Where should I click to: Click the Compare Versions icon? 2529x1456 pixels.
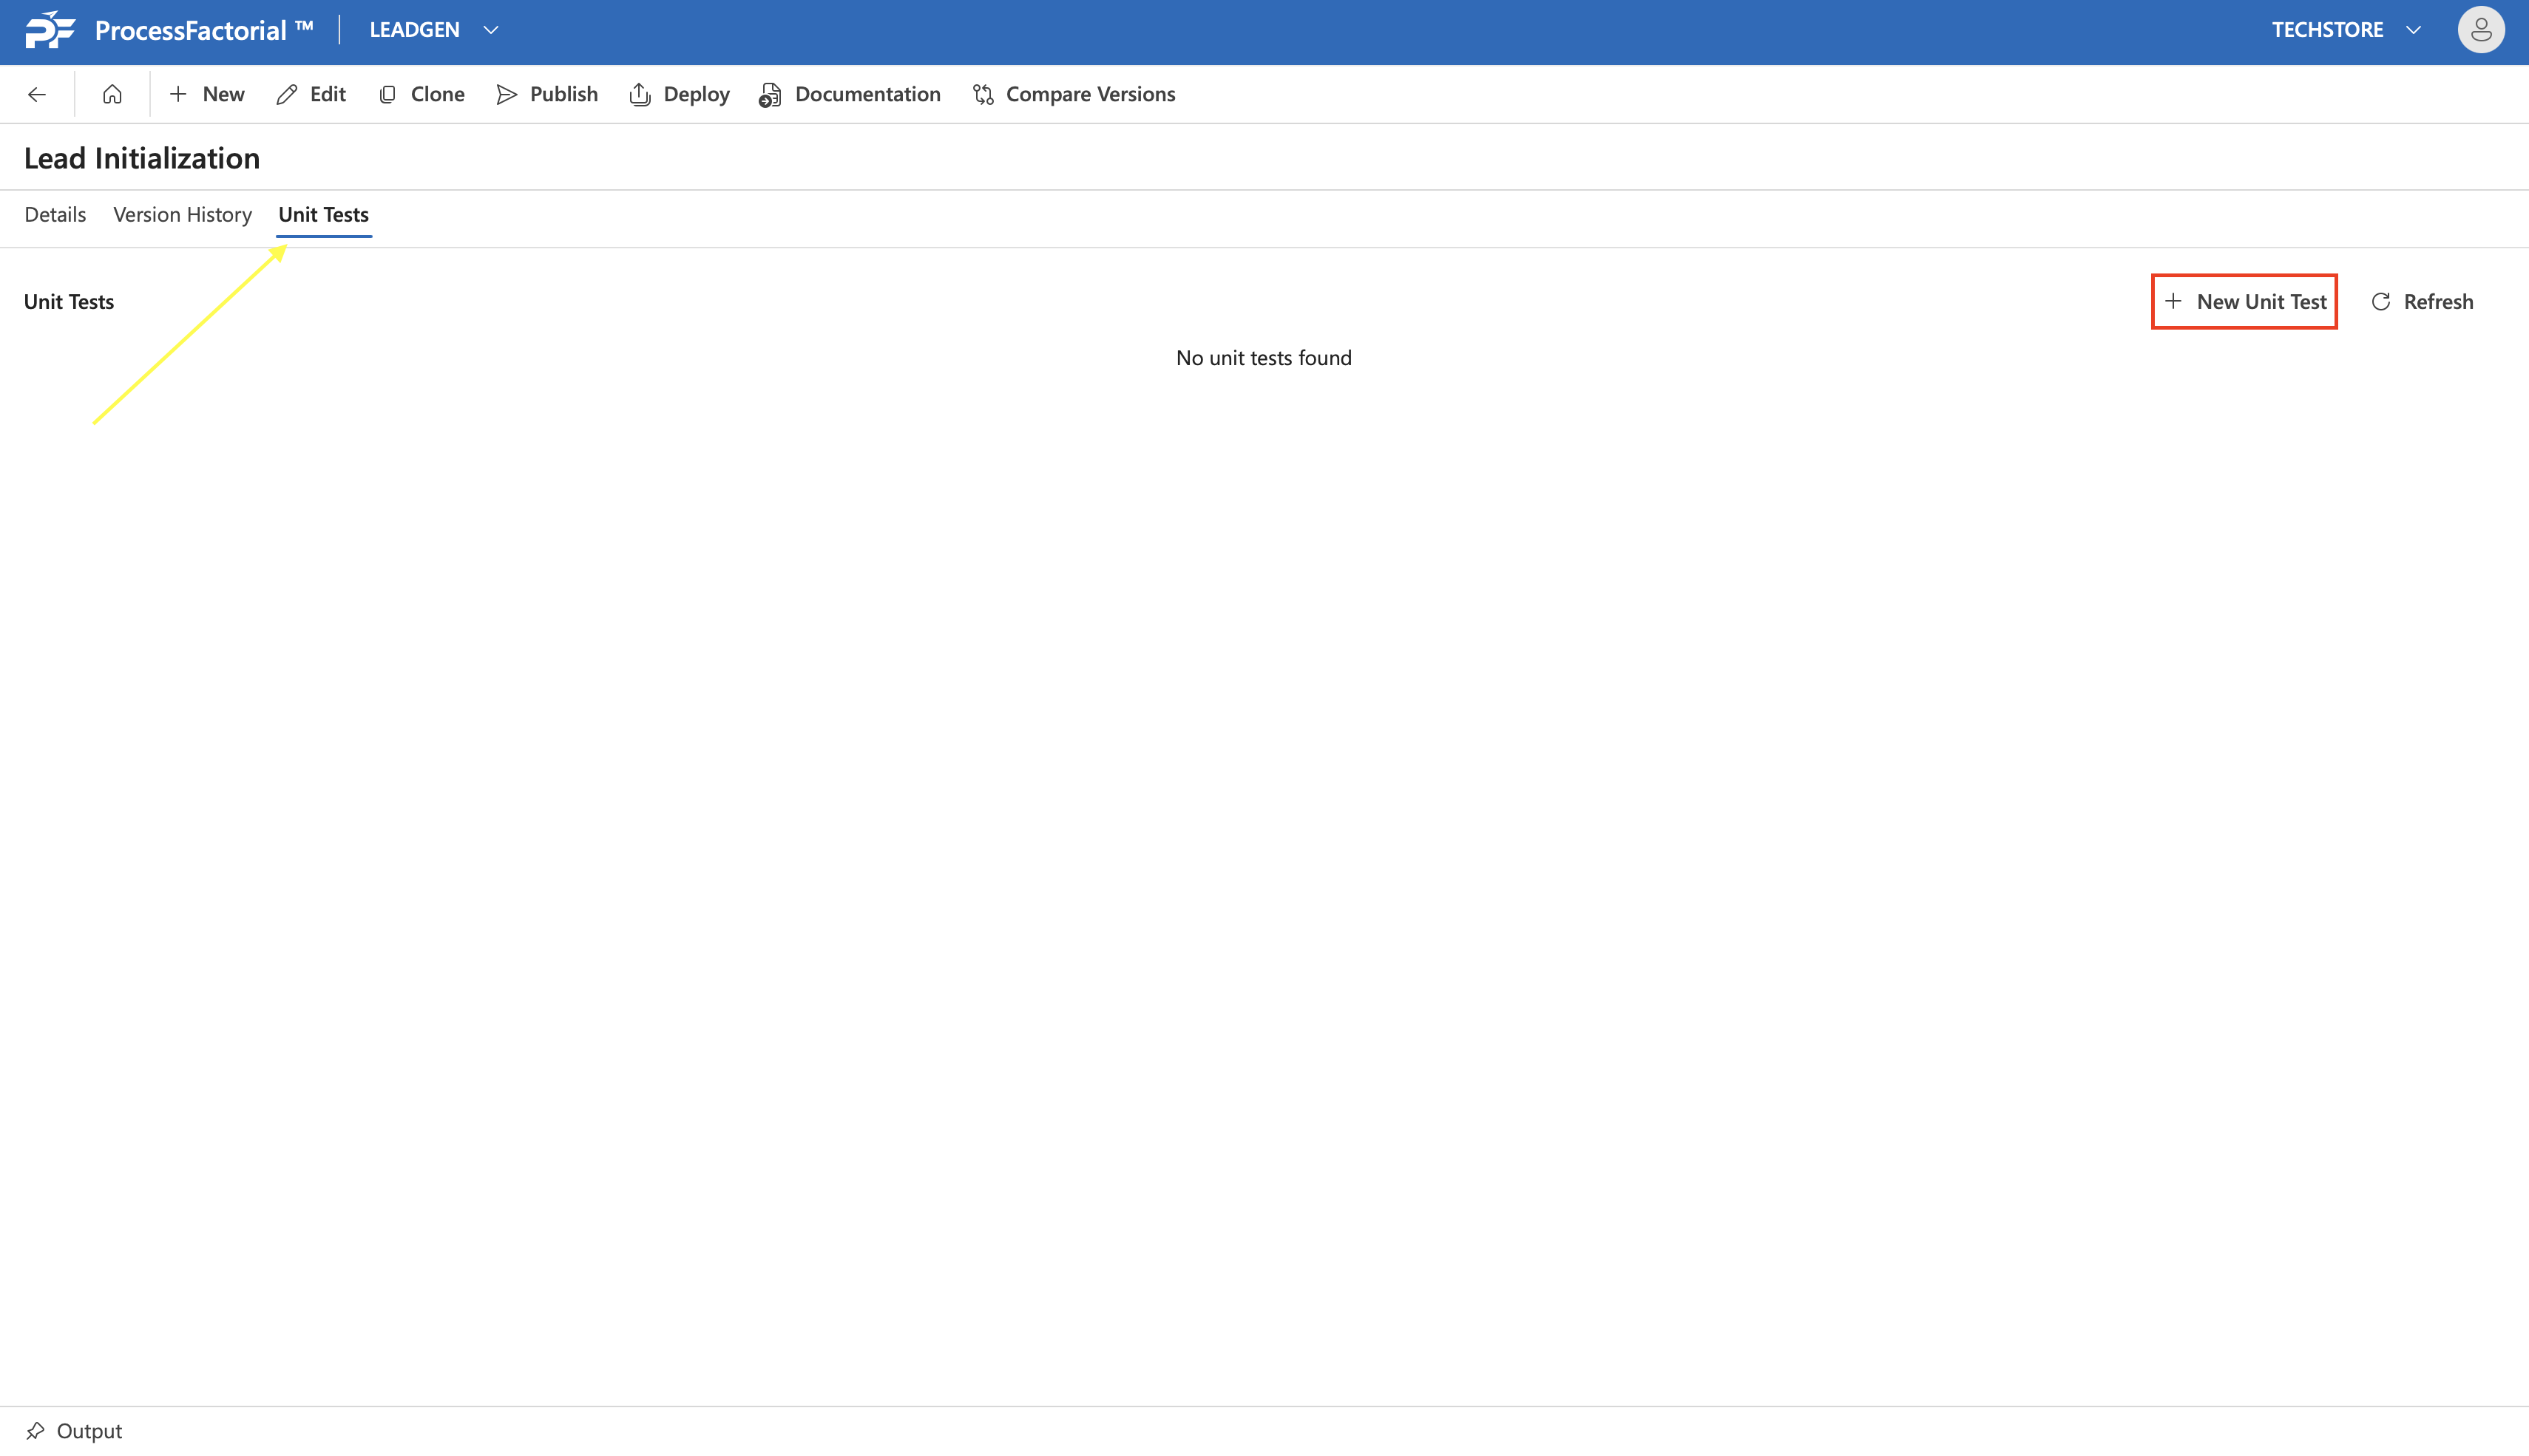(x=983, y=94)
